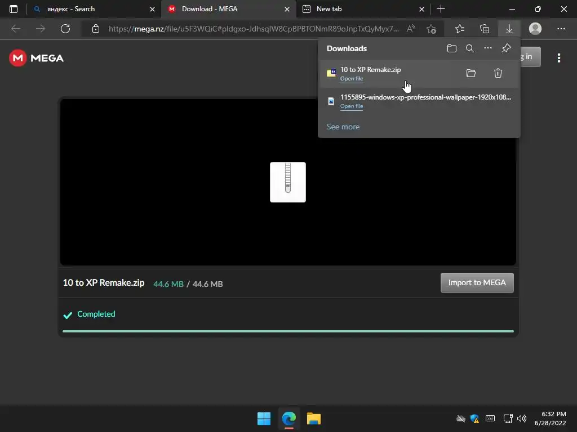
Task: Go forward to the next page
Action: 41,29
